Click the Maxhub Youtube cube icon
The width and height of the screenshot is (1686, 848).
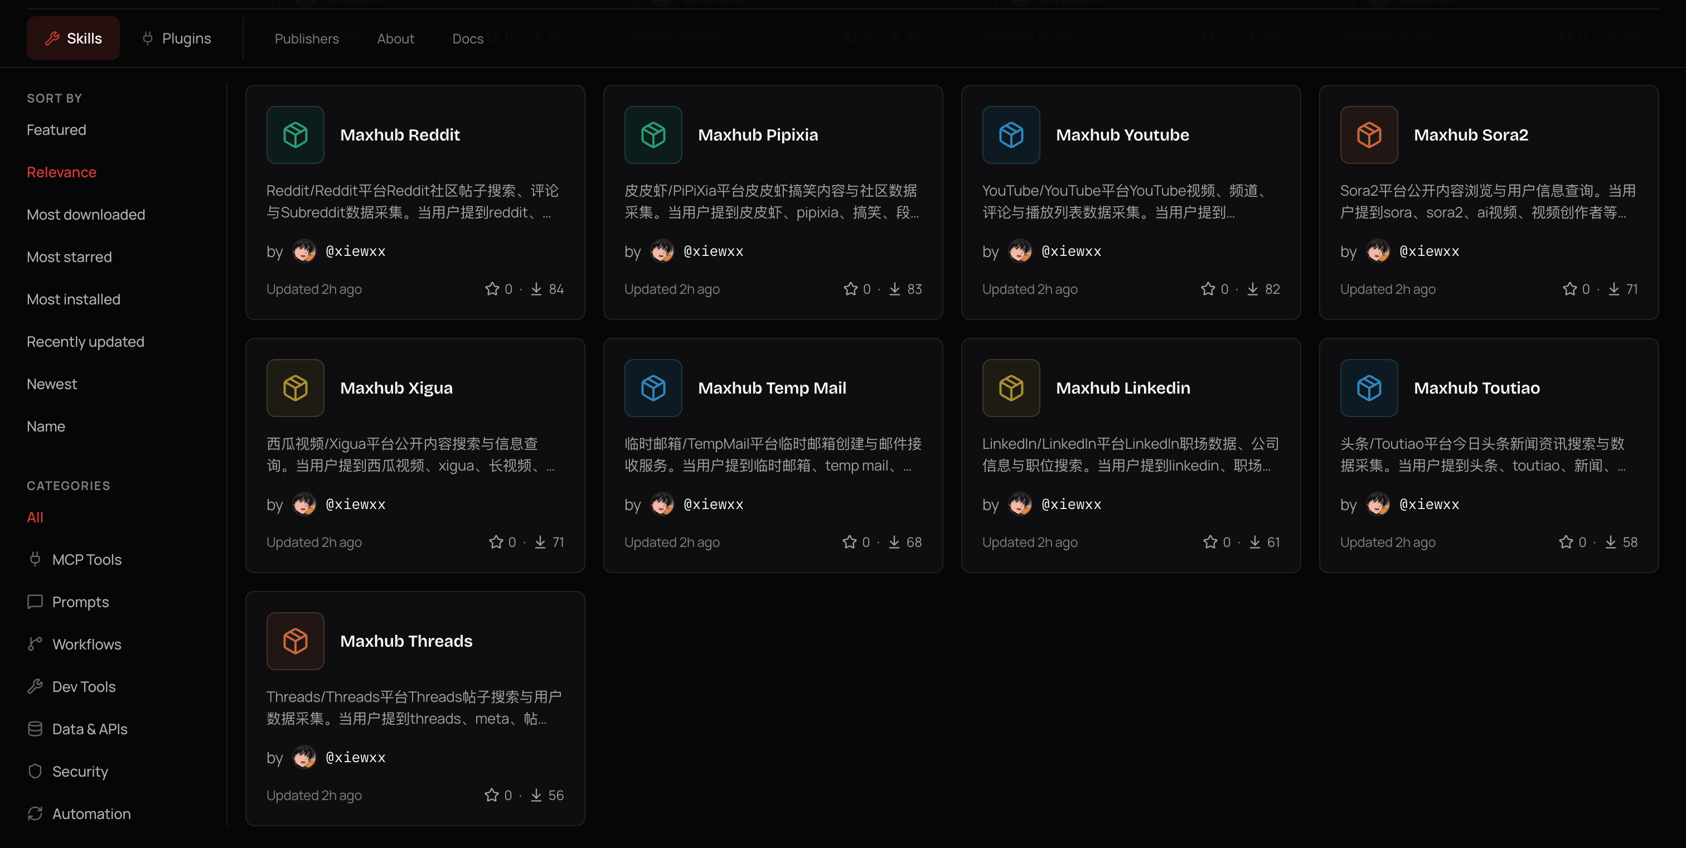(1011, 135)
